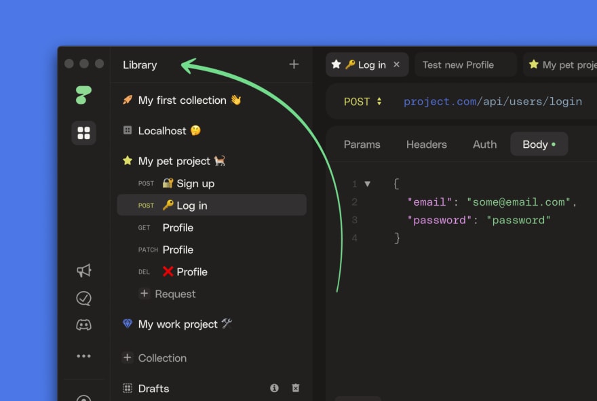This screenshot has width=597, height=401.
Task: Open the GET Profile request
Action: (x=212, y=228)
